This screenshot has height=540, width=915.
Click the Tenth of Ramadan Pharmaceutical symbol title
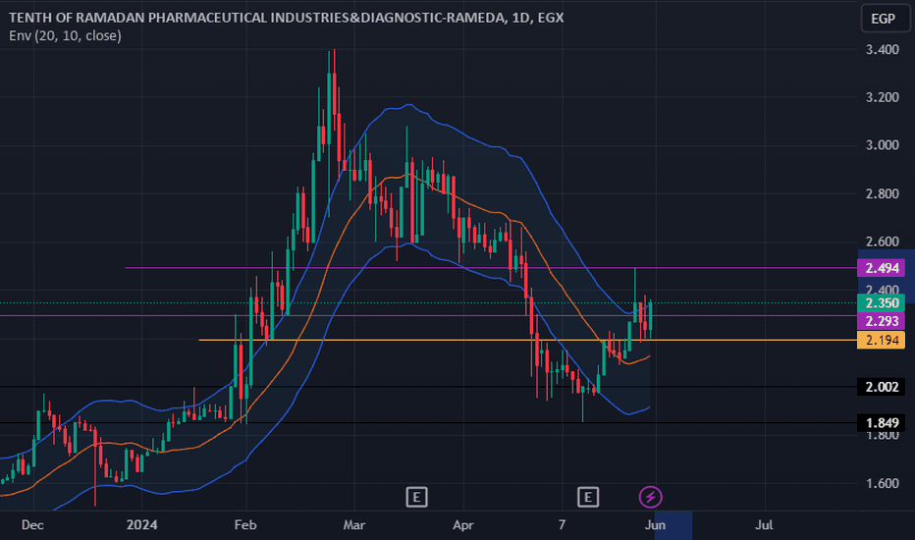pos(287,18)
